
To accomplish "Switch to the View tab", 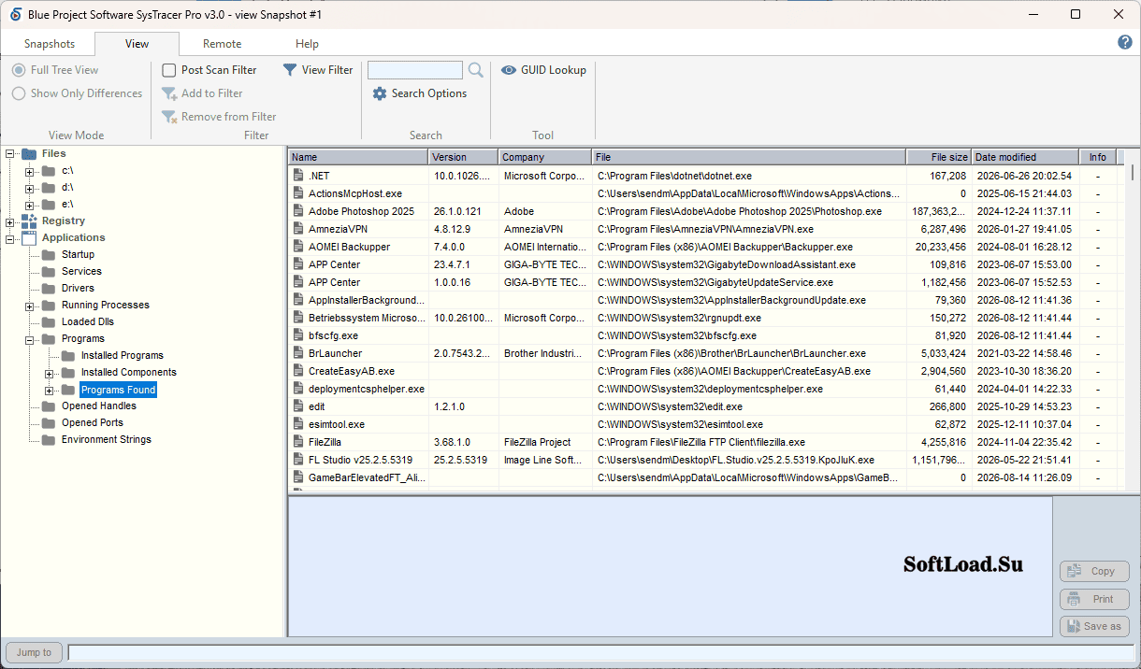I will click(x=137, y=44).
